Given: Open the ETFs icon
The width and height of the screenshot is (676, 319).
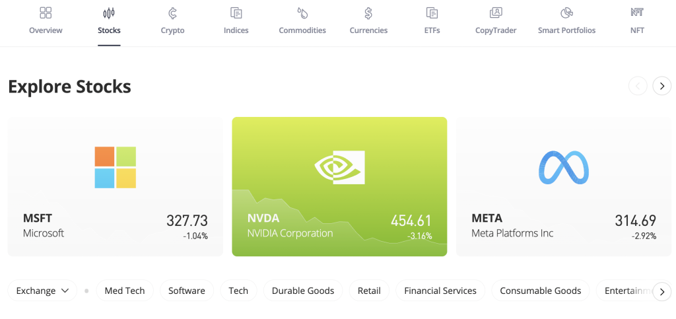Looking at the screenshot, I should [x=432, y=13].
